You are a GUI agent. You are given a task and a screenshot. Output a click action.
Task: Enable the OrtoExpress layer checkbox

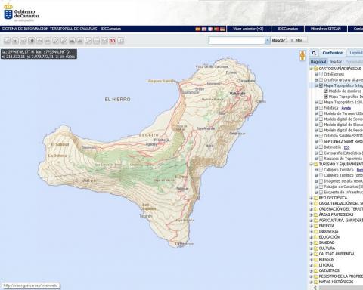tap(321, 74)
